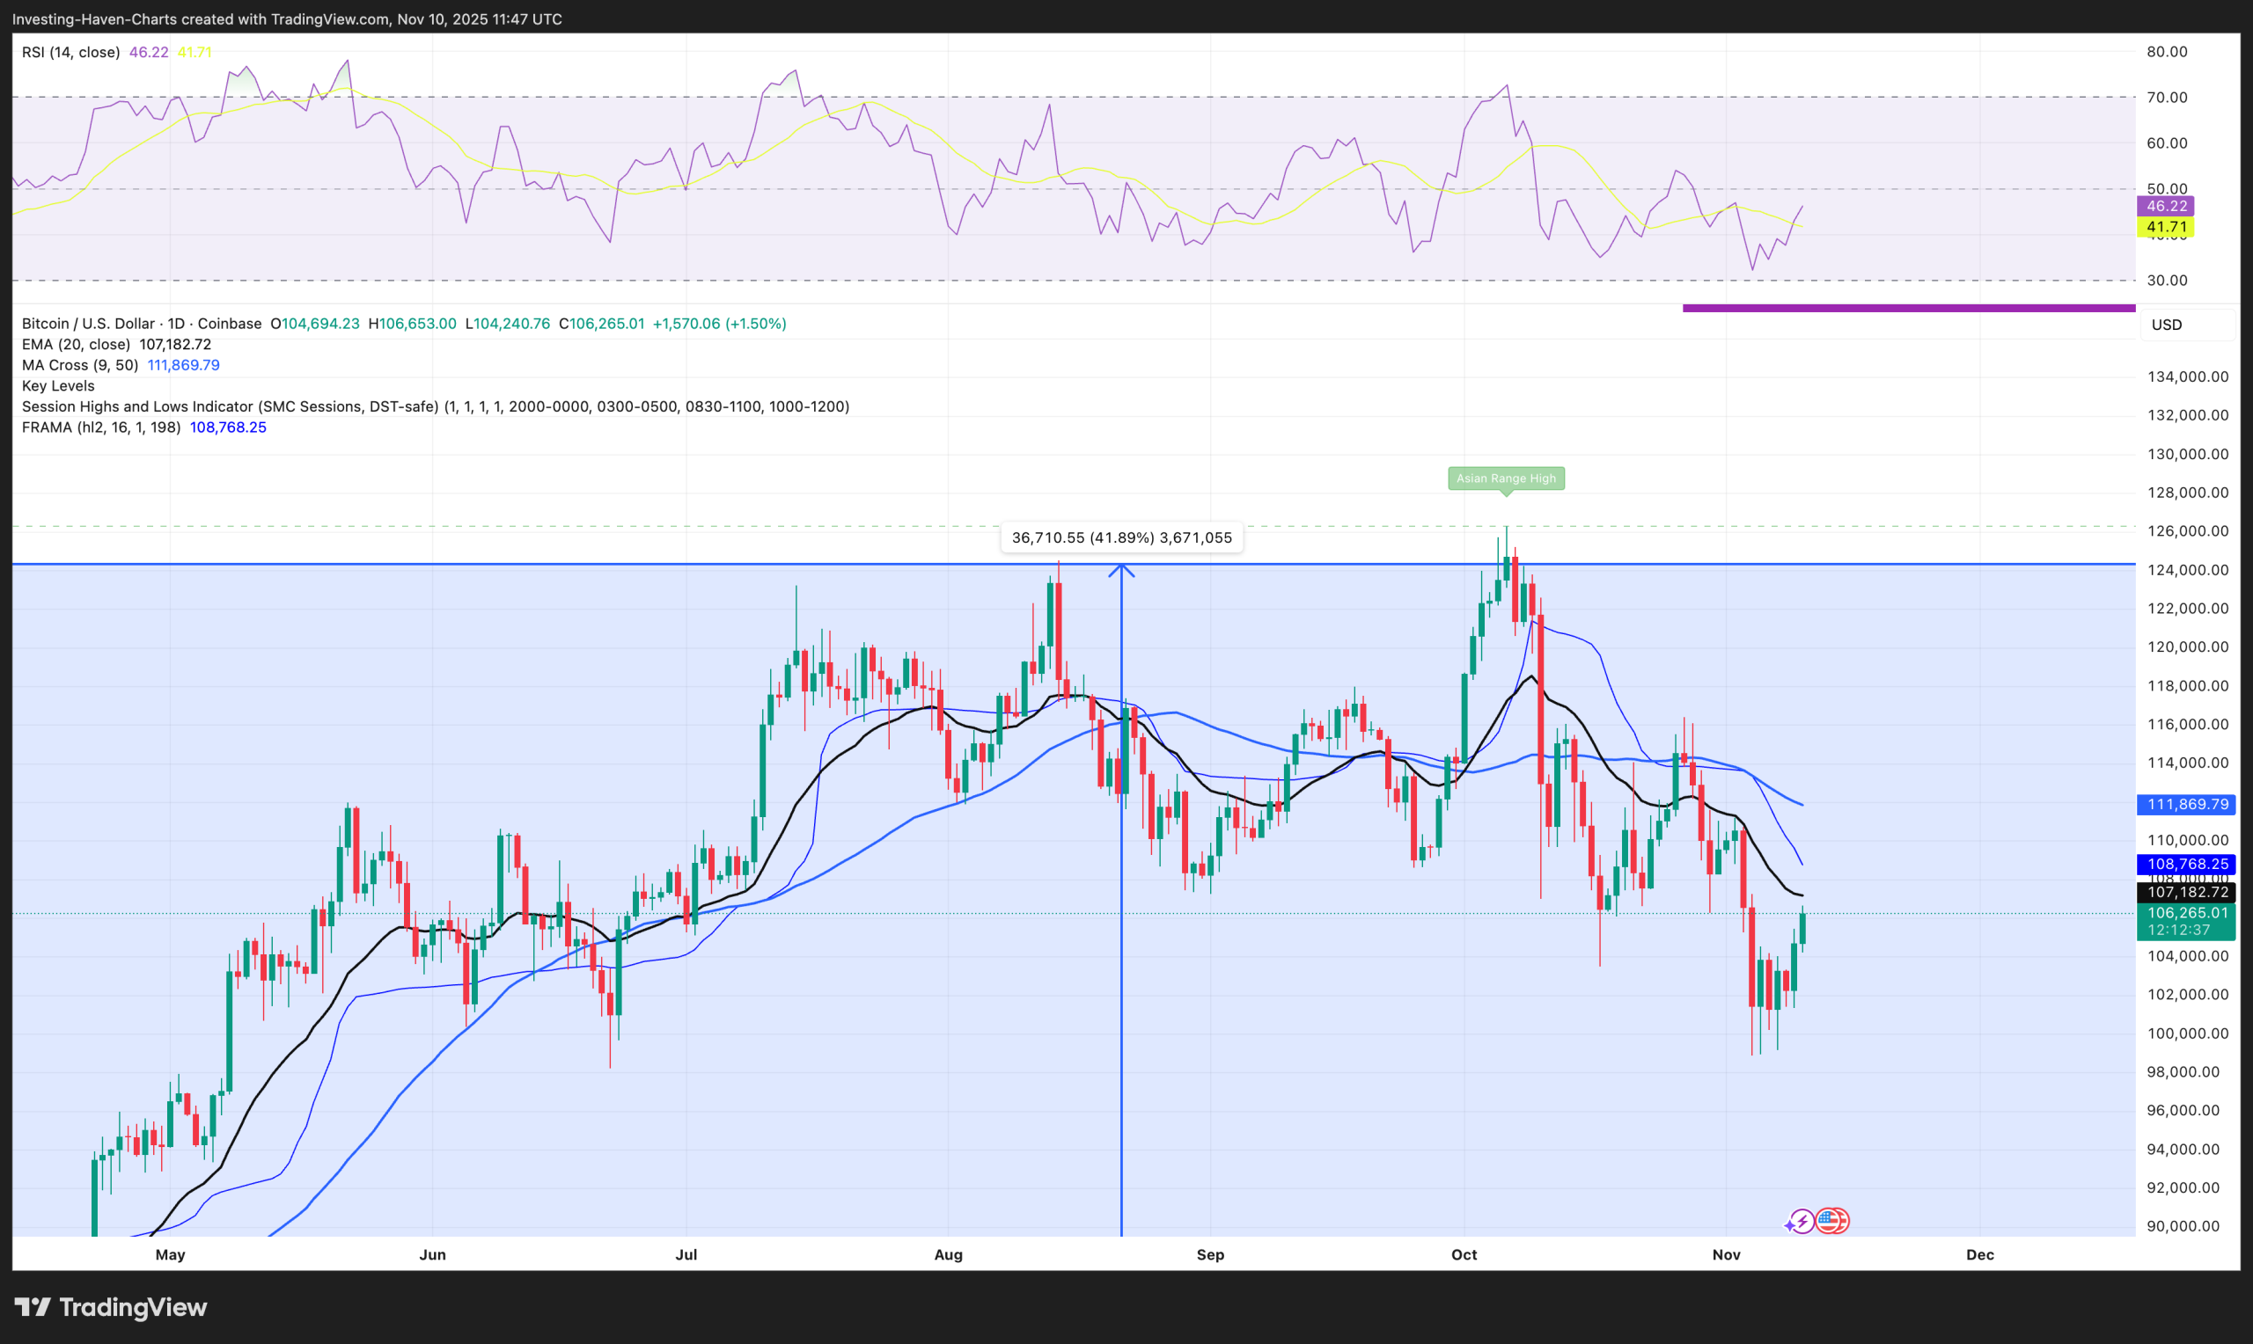
Task: Click the yellow 41.71 RSI value badge
Action: click(2167, 227)
